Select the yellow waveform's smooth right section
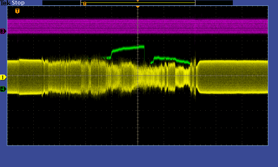This screenshot has height=167, width=278. click(233, 77)
